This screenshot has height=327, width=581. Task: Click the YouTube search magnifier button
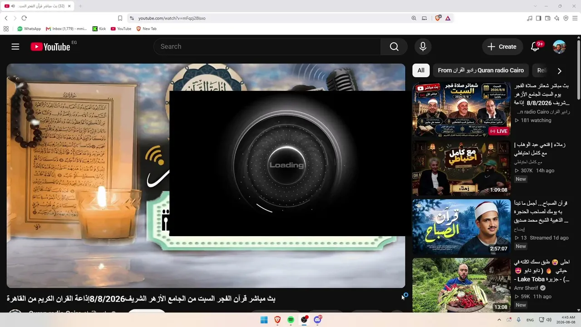394,47
